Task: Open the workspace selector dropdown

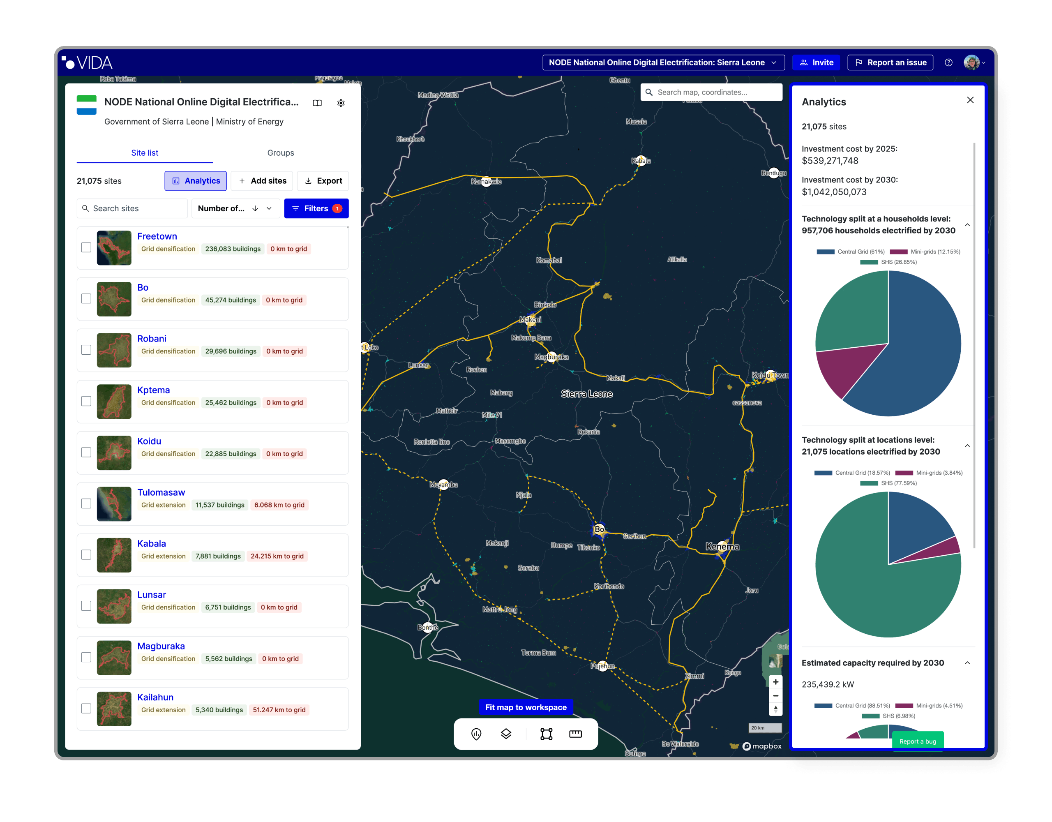Action: (x=663, y=62)
